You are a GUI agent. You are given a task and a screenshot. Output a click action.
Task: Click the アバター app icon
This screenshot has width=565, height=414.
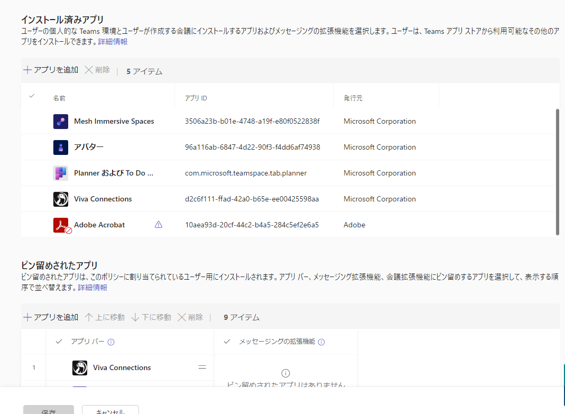coord(61,148)
